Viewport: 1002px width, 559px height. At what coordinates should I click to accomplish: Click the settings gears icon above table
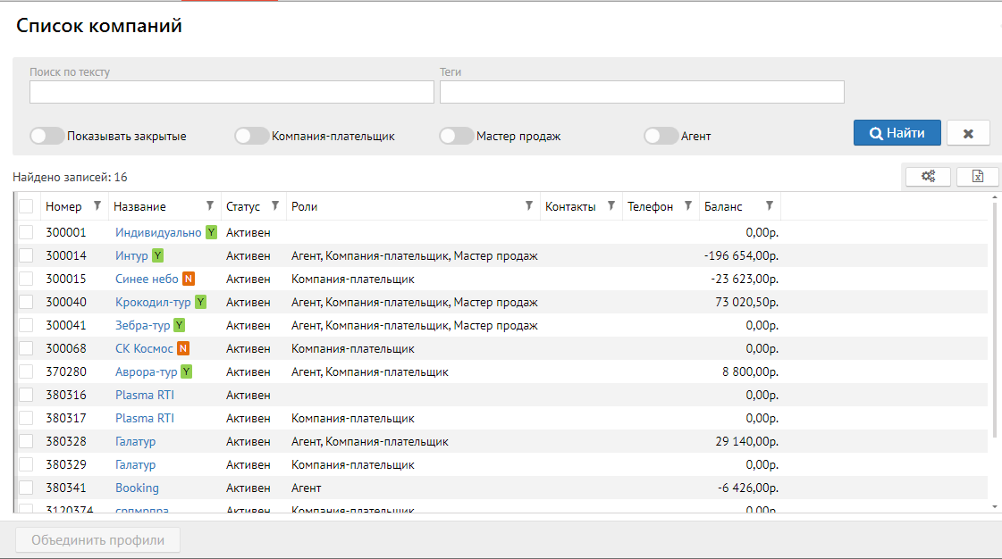[x=928, y=177]
